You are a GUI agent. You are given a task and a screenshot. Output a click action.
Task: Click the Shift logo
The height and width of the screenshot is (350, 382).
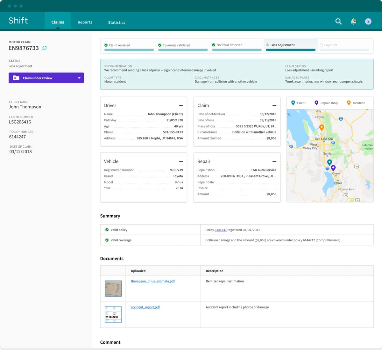pos(18,21)
